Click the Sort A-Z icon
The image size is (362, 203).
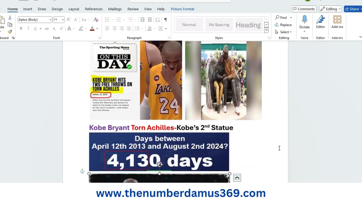[x=158, y=20]
